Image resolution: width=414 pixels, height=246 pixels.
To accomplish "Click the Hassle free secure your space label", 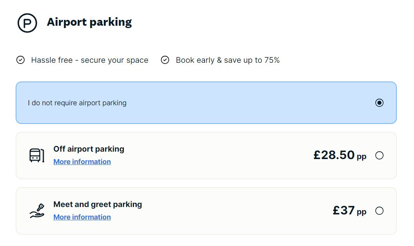I will tap(89, 60).
